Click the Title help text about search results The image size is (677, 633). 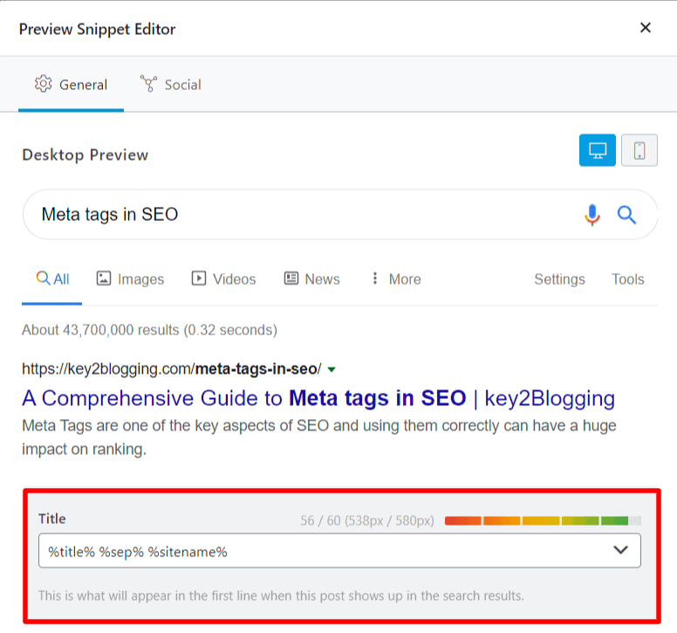[281, 595]
